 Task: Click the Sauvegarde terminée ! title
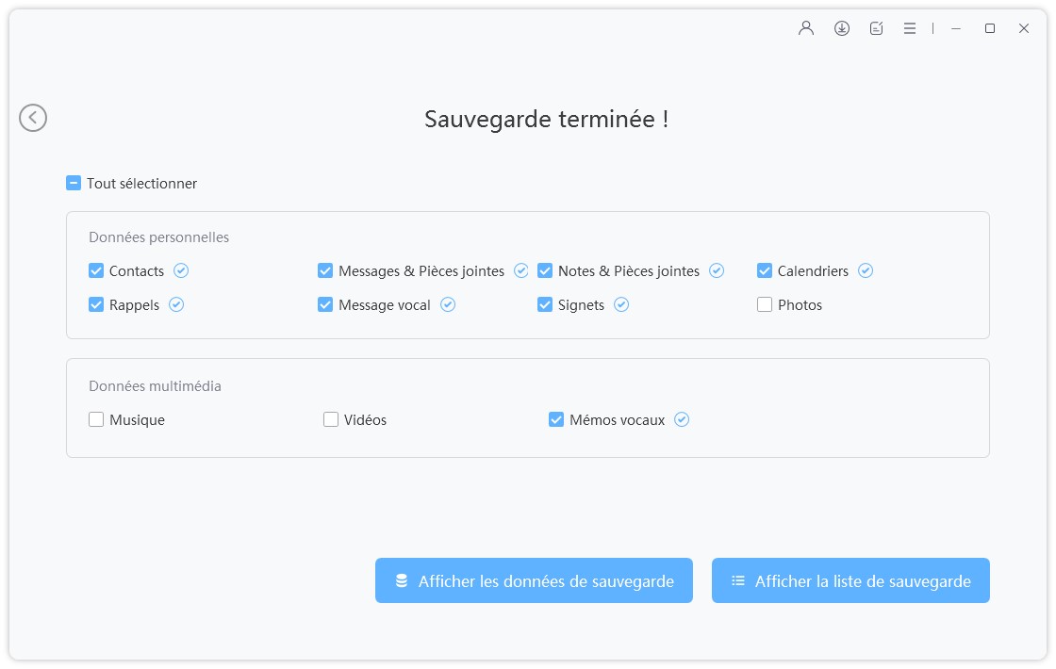point(546,119)
